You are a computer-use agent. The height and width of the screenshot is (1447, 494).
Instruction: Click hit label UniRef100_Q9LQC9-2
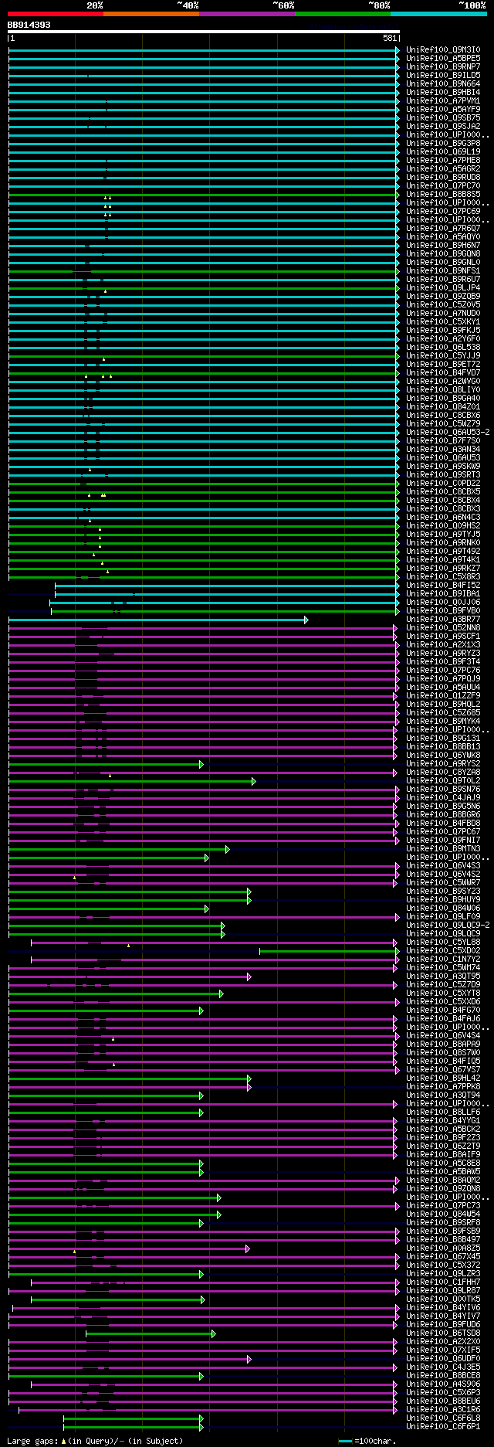pyautogui.click(x=448, y=926)
